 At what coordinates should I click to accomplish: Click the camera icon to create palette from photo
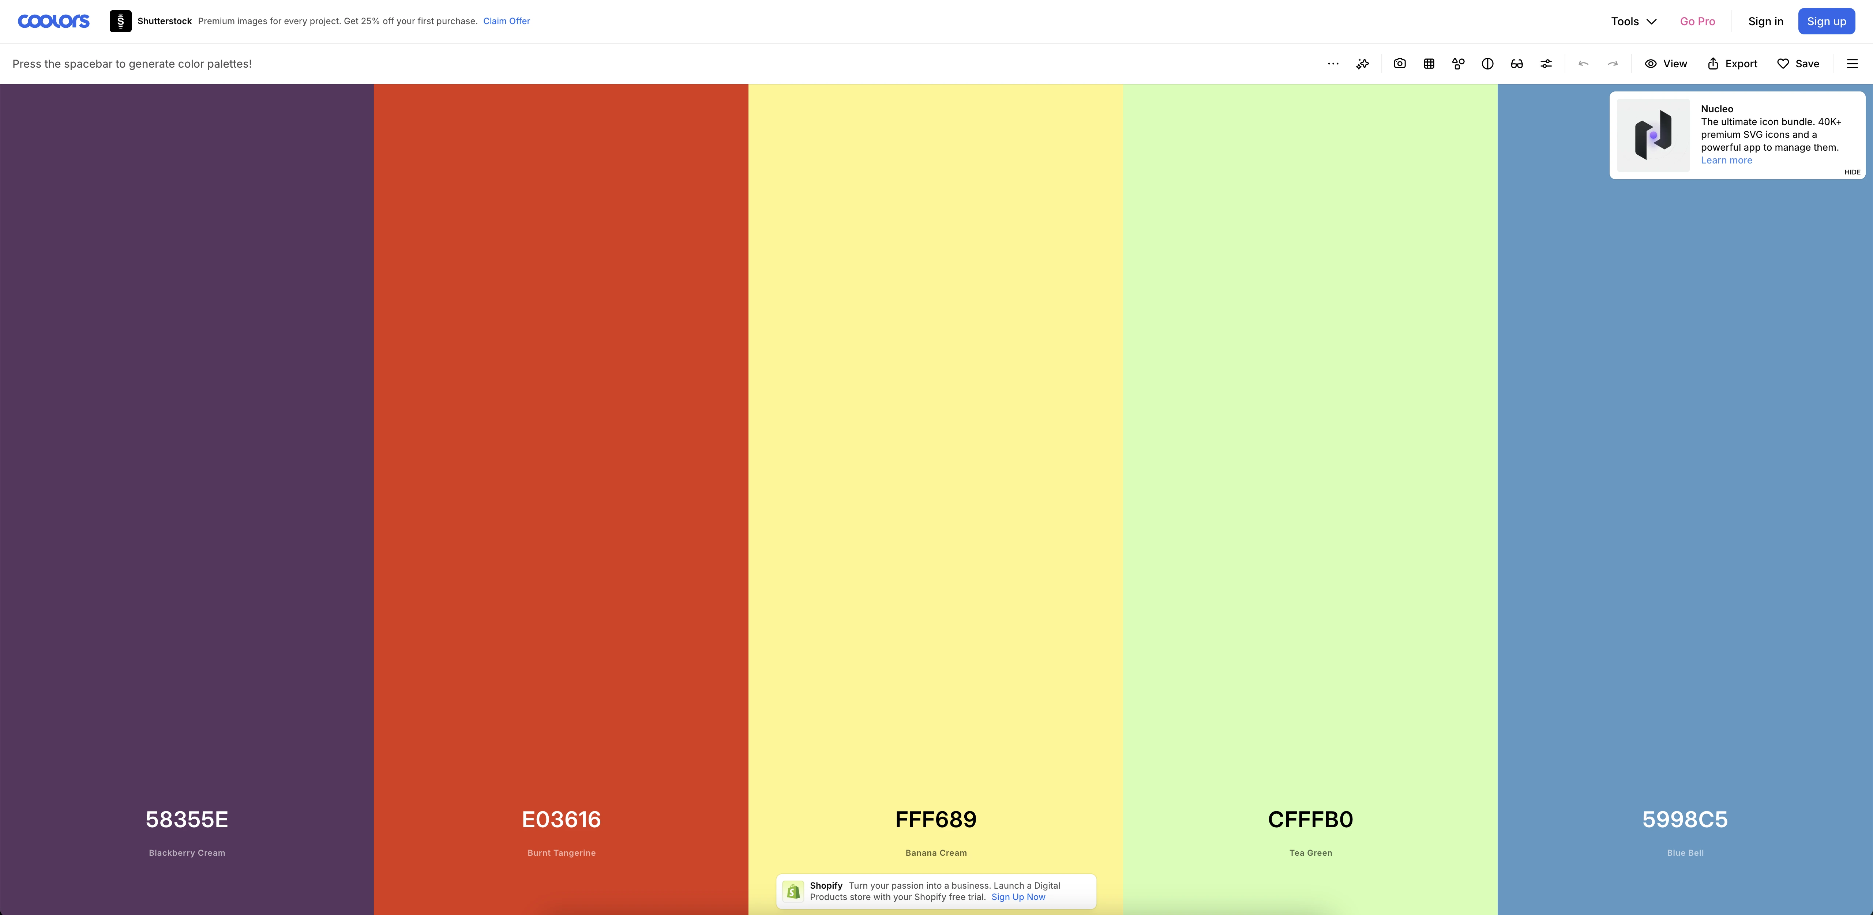pos(1400,64)
